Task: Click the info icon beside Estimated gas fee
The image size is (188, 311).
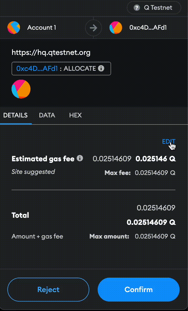Action: tap(80, 158)
